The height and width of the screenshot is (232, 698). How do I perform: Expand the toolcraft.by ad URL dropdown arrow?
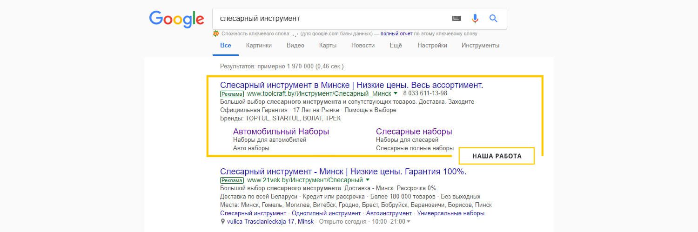395,93
